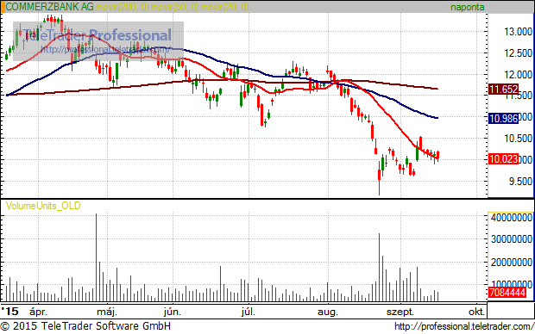Click the 7084444 volume value tag

[507, 292]
